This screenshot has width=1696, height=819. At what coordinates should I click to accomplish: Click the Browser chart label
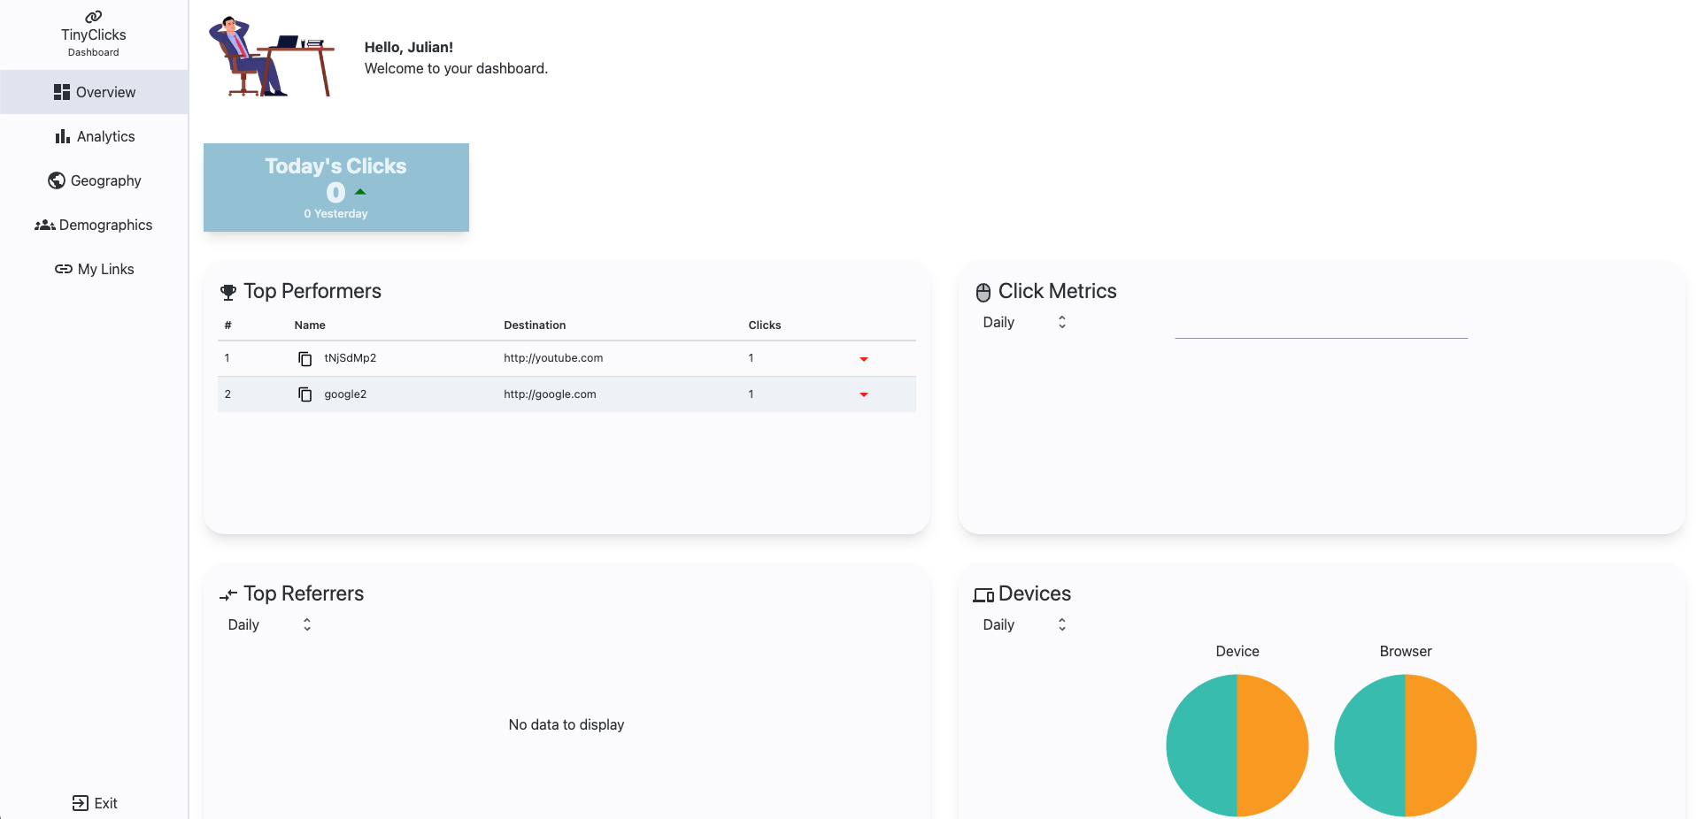pos(1406,651)
